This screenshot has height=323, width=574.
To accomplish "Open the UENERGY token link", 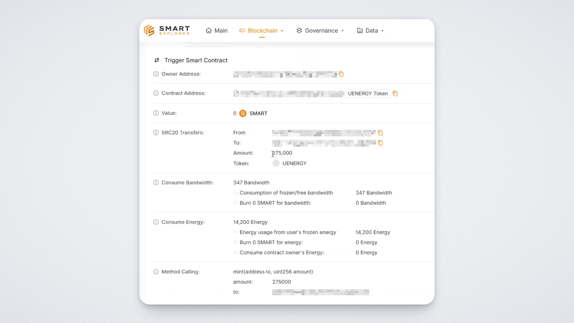I will point(294,163).
